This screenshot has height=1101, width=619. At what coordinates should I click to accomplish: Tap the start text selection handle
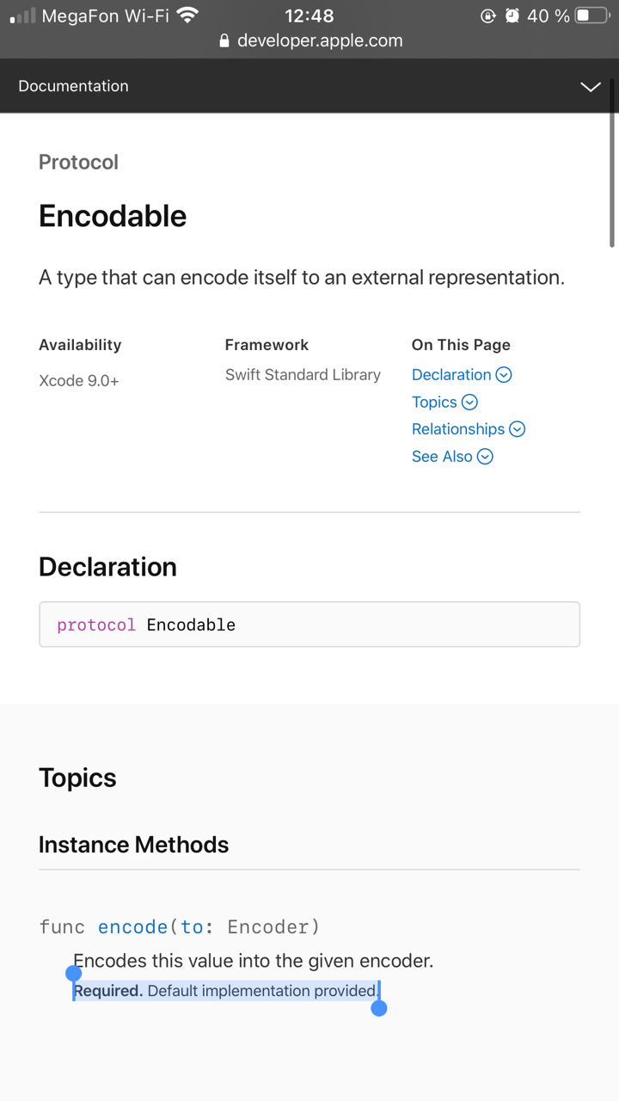coord(74,974)
